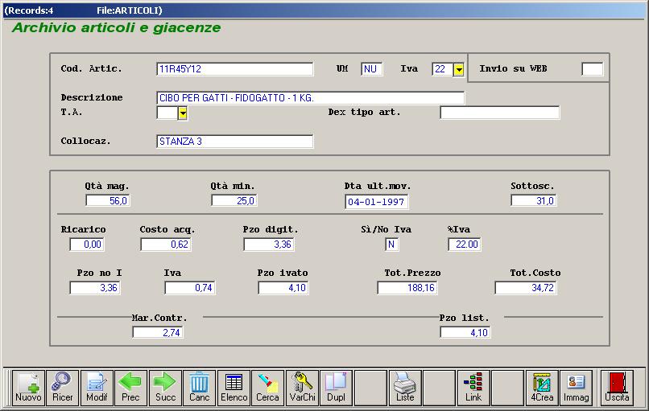
Task: Click the Mar.Contr. field 2,74
Action: 158,332
